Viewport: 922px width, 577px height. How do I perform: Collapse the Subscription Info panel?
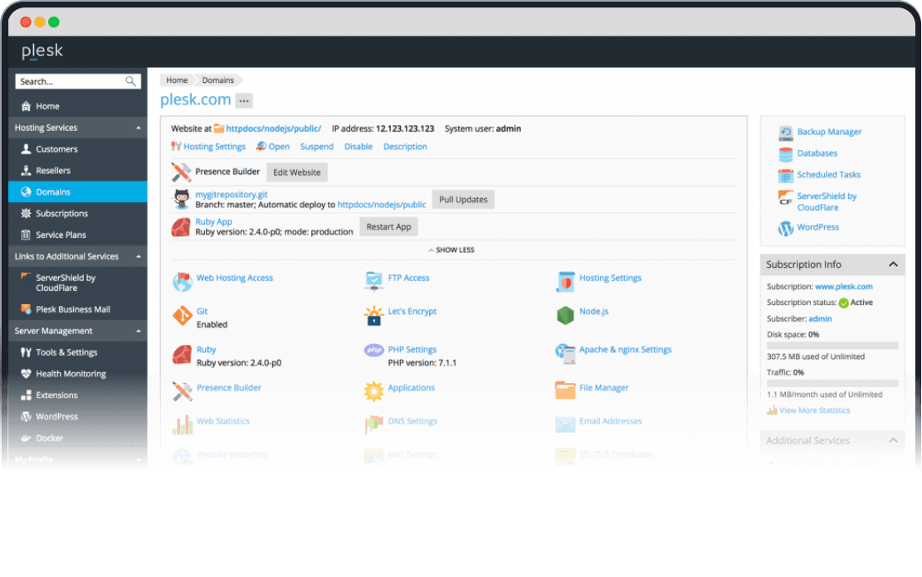[x=893, y=264]
